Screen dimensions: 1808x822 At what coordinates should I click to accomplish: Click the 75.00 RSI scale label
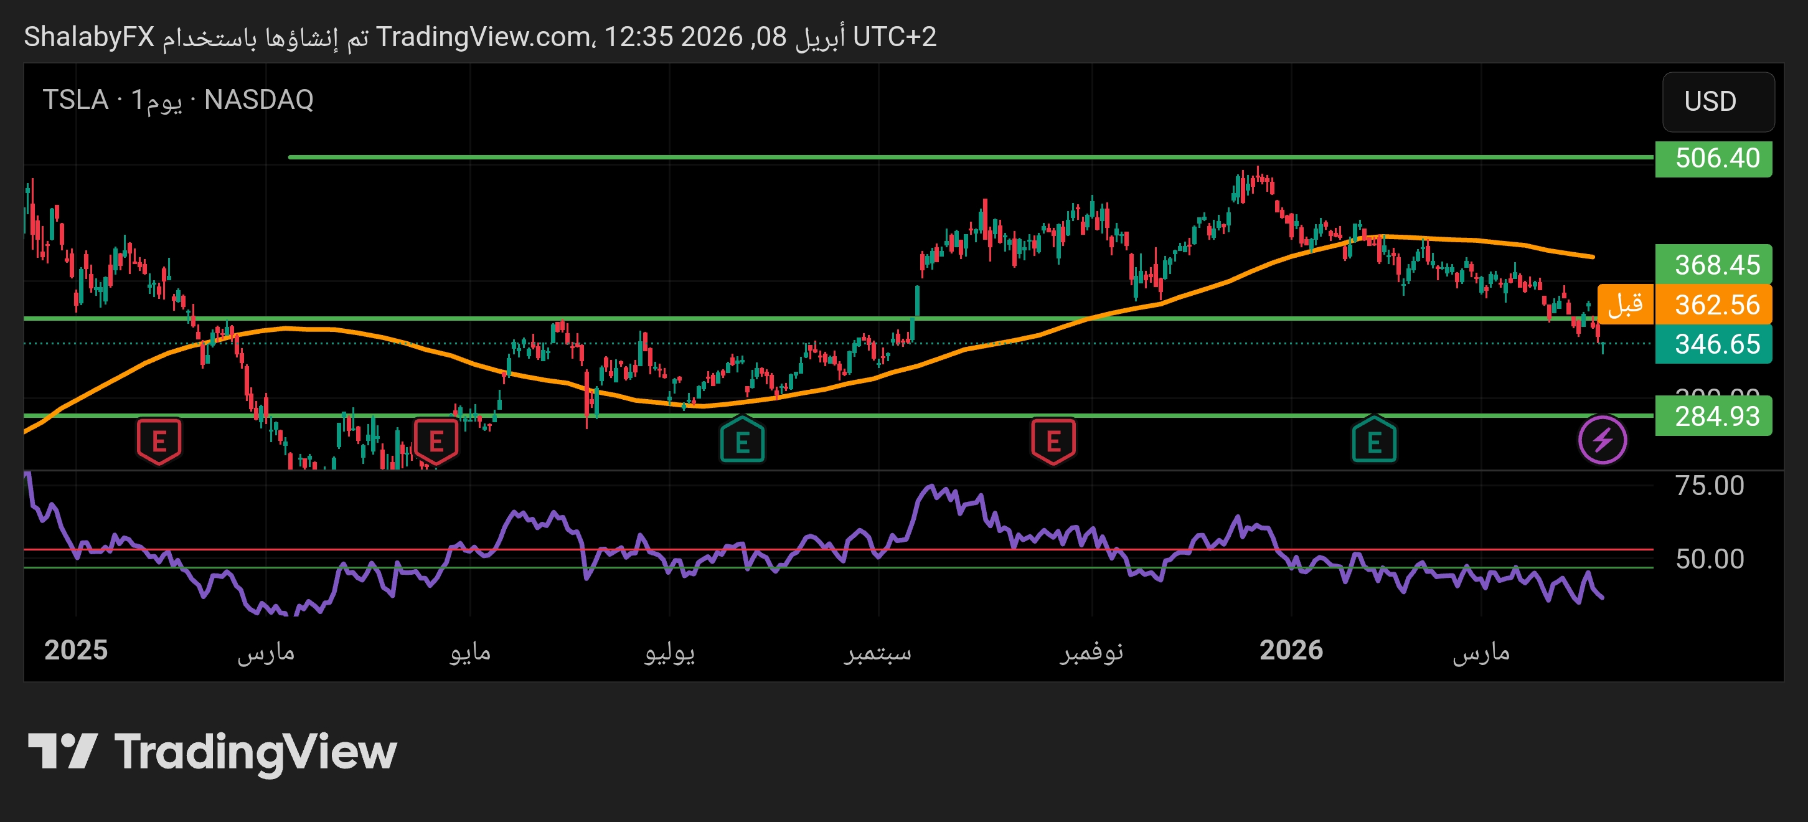pos(1708,486)
